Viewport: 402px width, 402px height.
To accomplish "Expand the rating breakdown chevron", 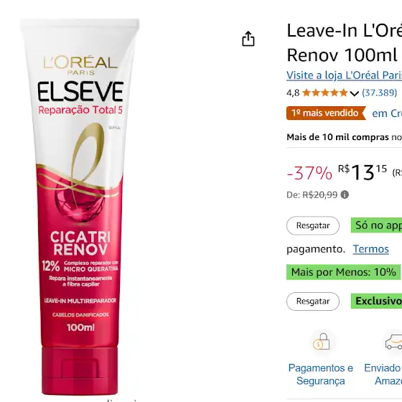I will [x=354, y=93].
